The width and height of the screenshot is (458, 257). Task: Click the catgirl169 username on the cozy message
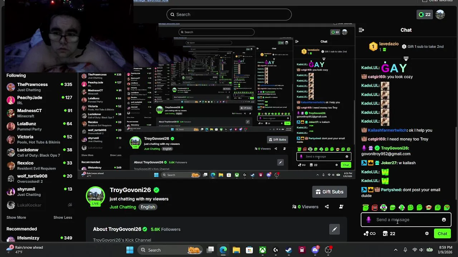[377, 77]
